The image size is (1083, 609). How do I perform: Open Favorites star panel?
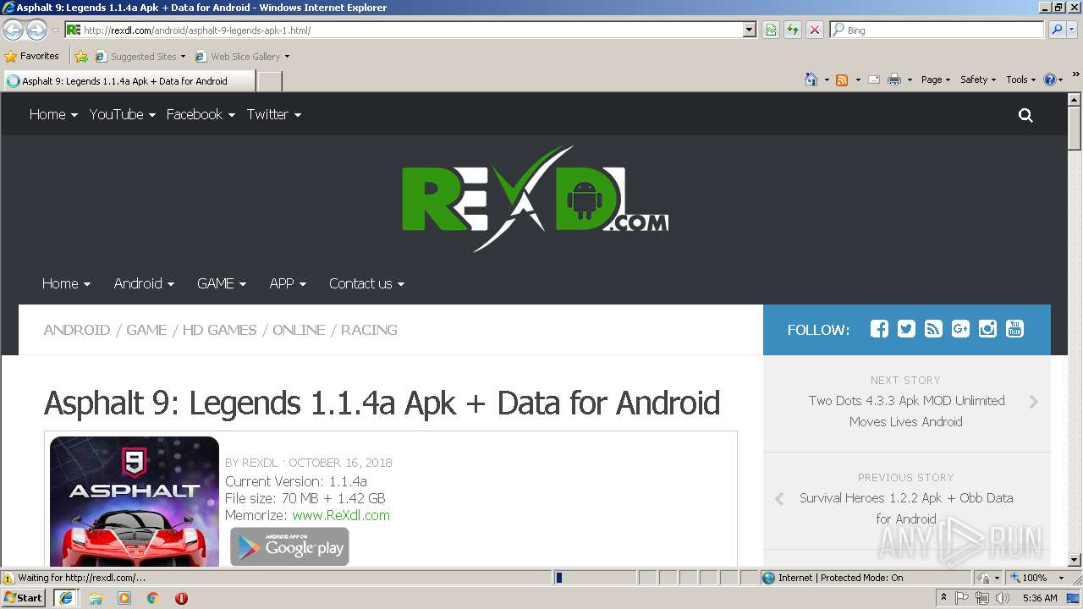(31, 56)
